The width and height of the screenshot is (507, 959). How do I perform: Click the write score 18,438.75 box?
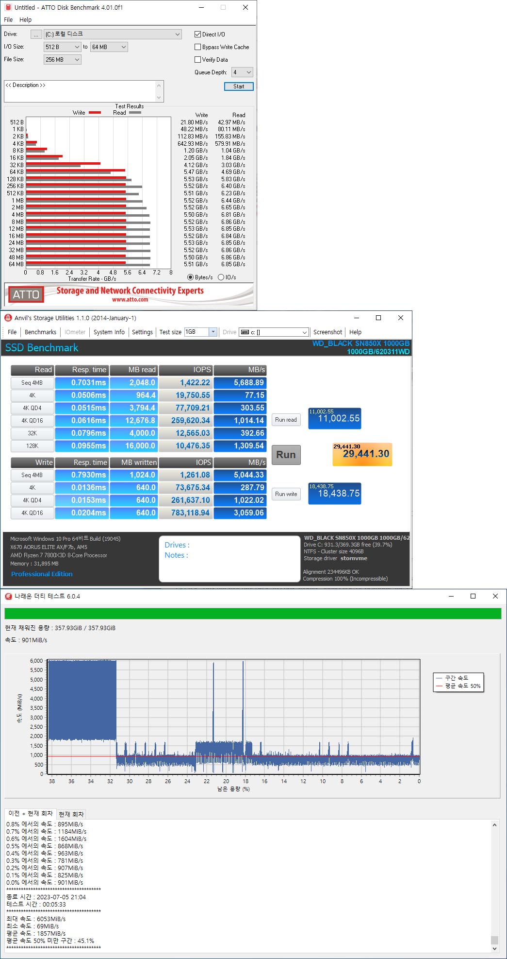coord(335,494)
